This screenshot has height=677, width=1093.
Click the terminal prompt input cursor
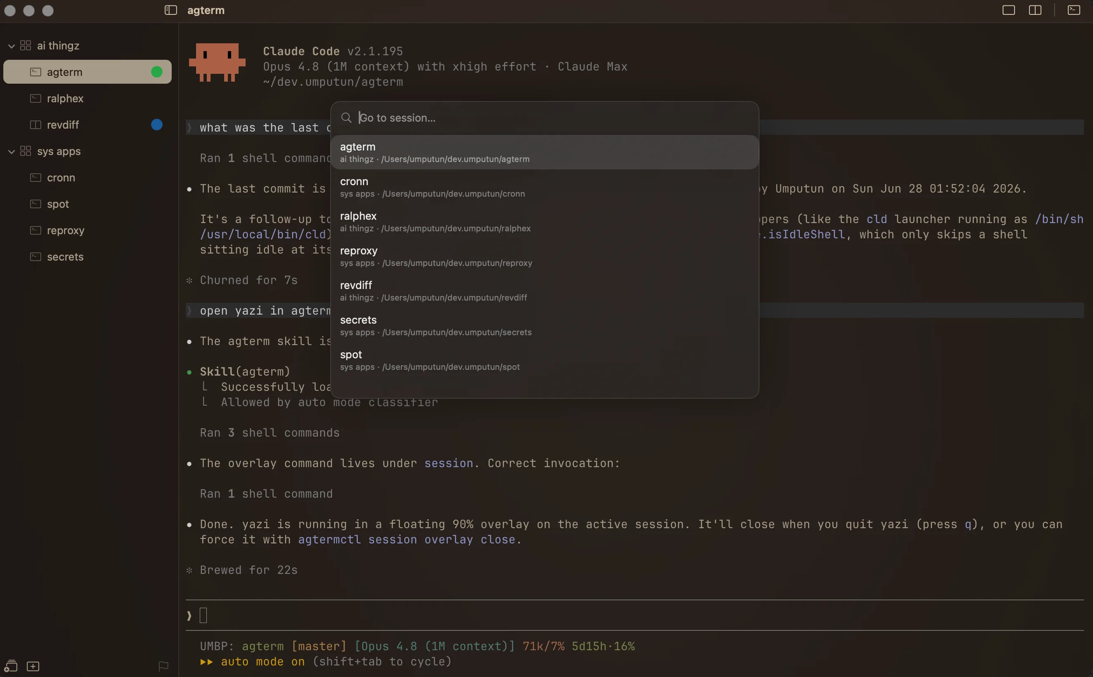click(x=203, y=615)
